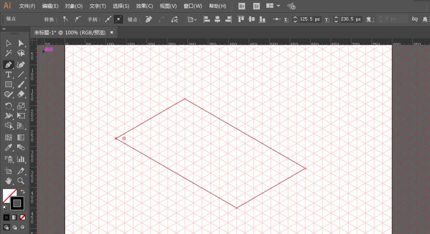Click the Stroke color swatch
Viewport: 430px width, 234px height.
pos(17,203)
